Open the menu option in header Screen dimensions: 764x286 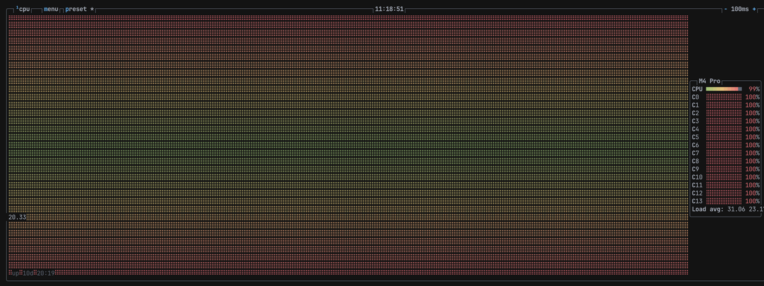pos(51,10)
